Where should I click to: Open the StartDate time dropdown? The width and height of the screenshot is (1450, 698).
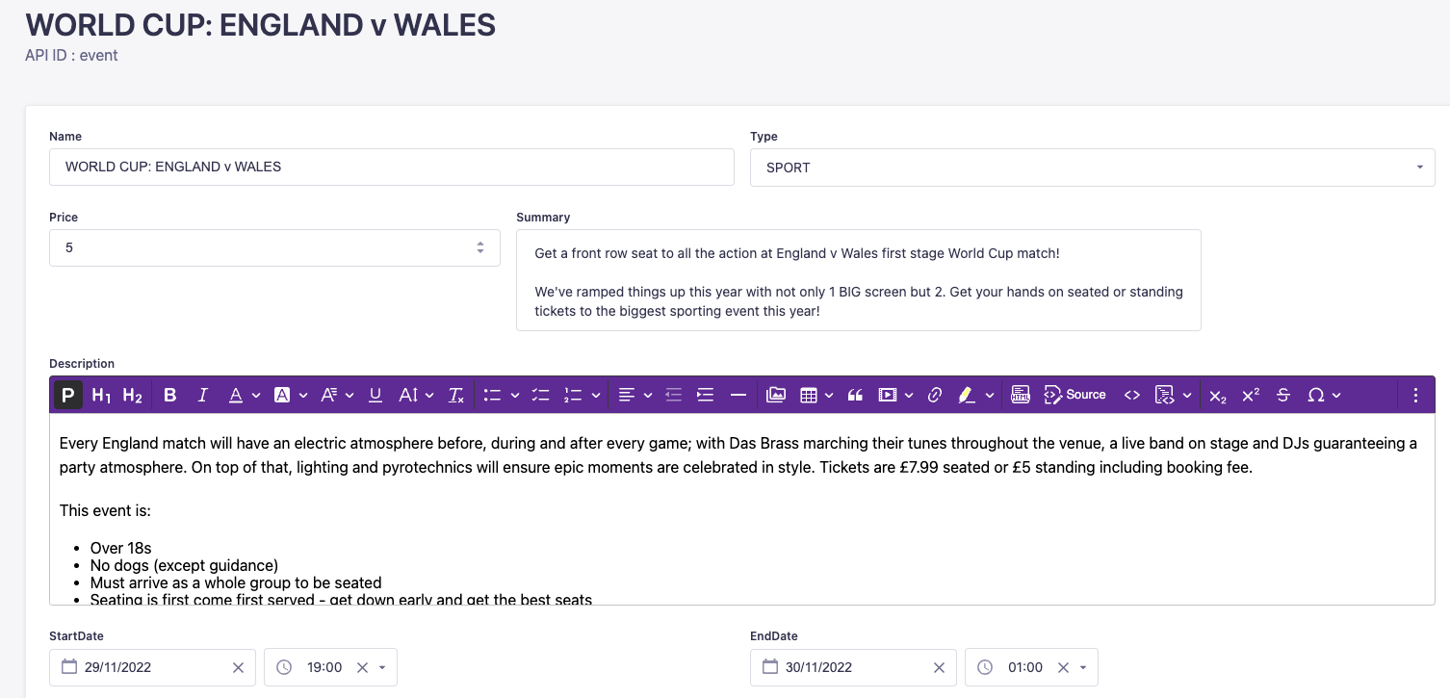coord(382,667)
